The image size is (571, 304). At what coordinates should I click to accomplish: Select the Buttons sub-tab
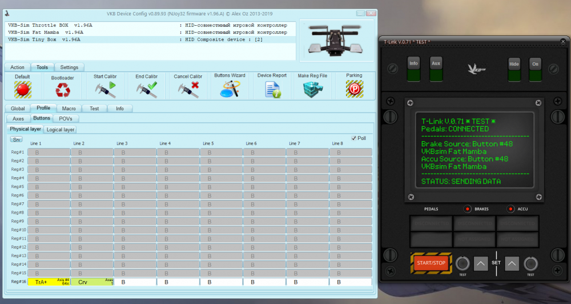coord(42,118)
